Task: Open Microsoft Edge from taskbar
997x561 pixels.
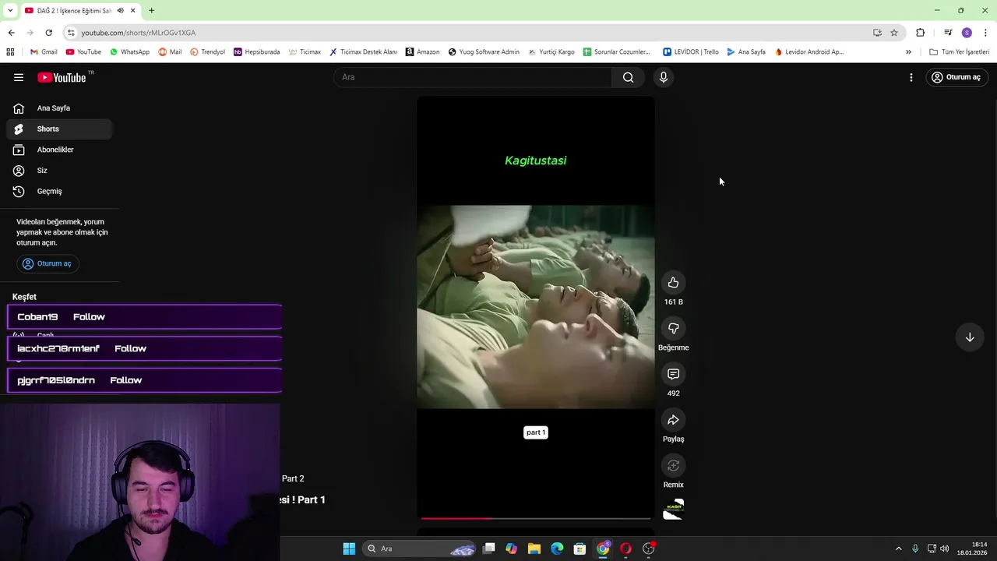Action: 557,549
